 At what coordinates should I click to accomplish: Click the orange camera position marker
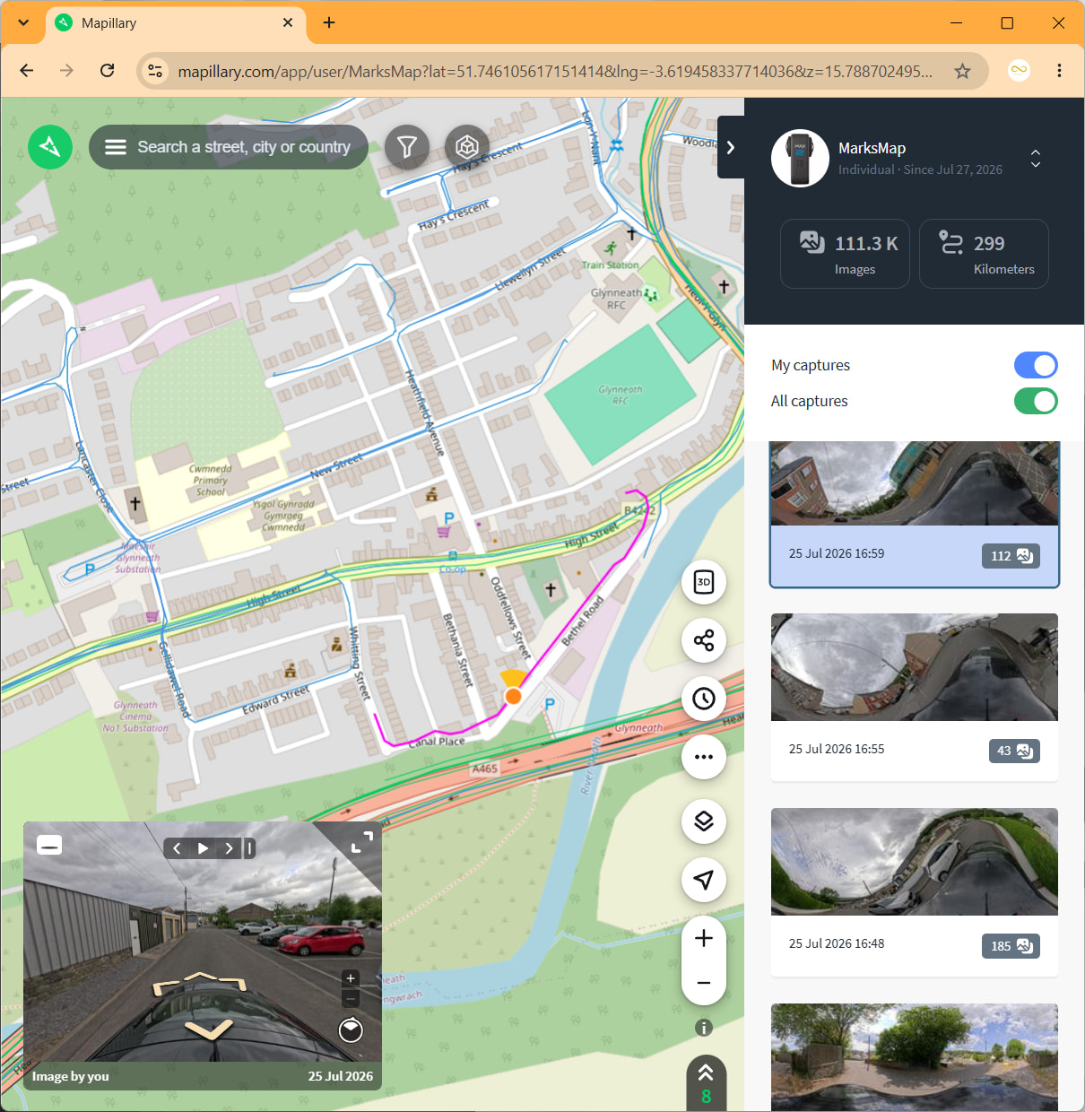coord(513,696)
